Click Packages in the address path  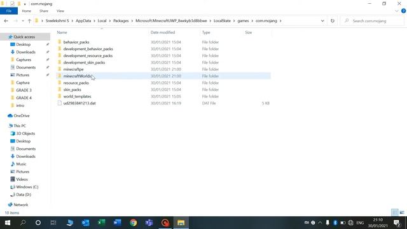(x=121, y=21)
